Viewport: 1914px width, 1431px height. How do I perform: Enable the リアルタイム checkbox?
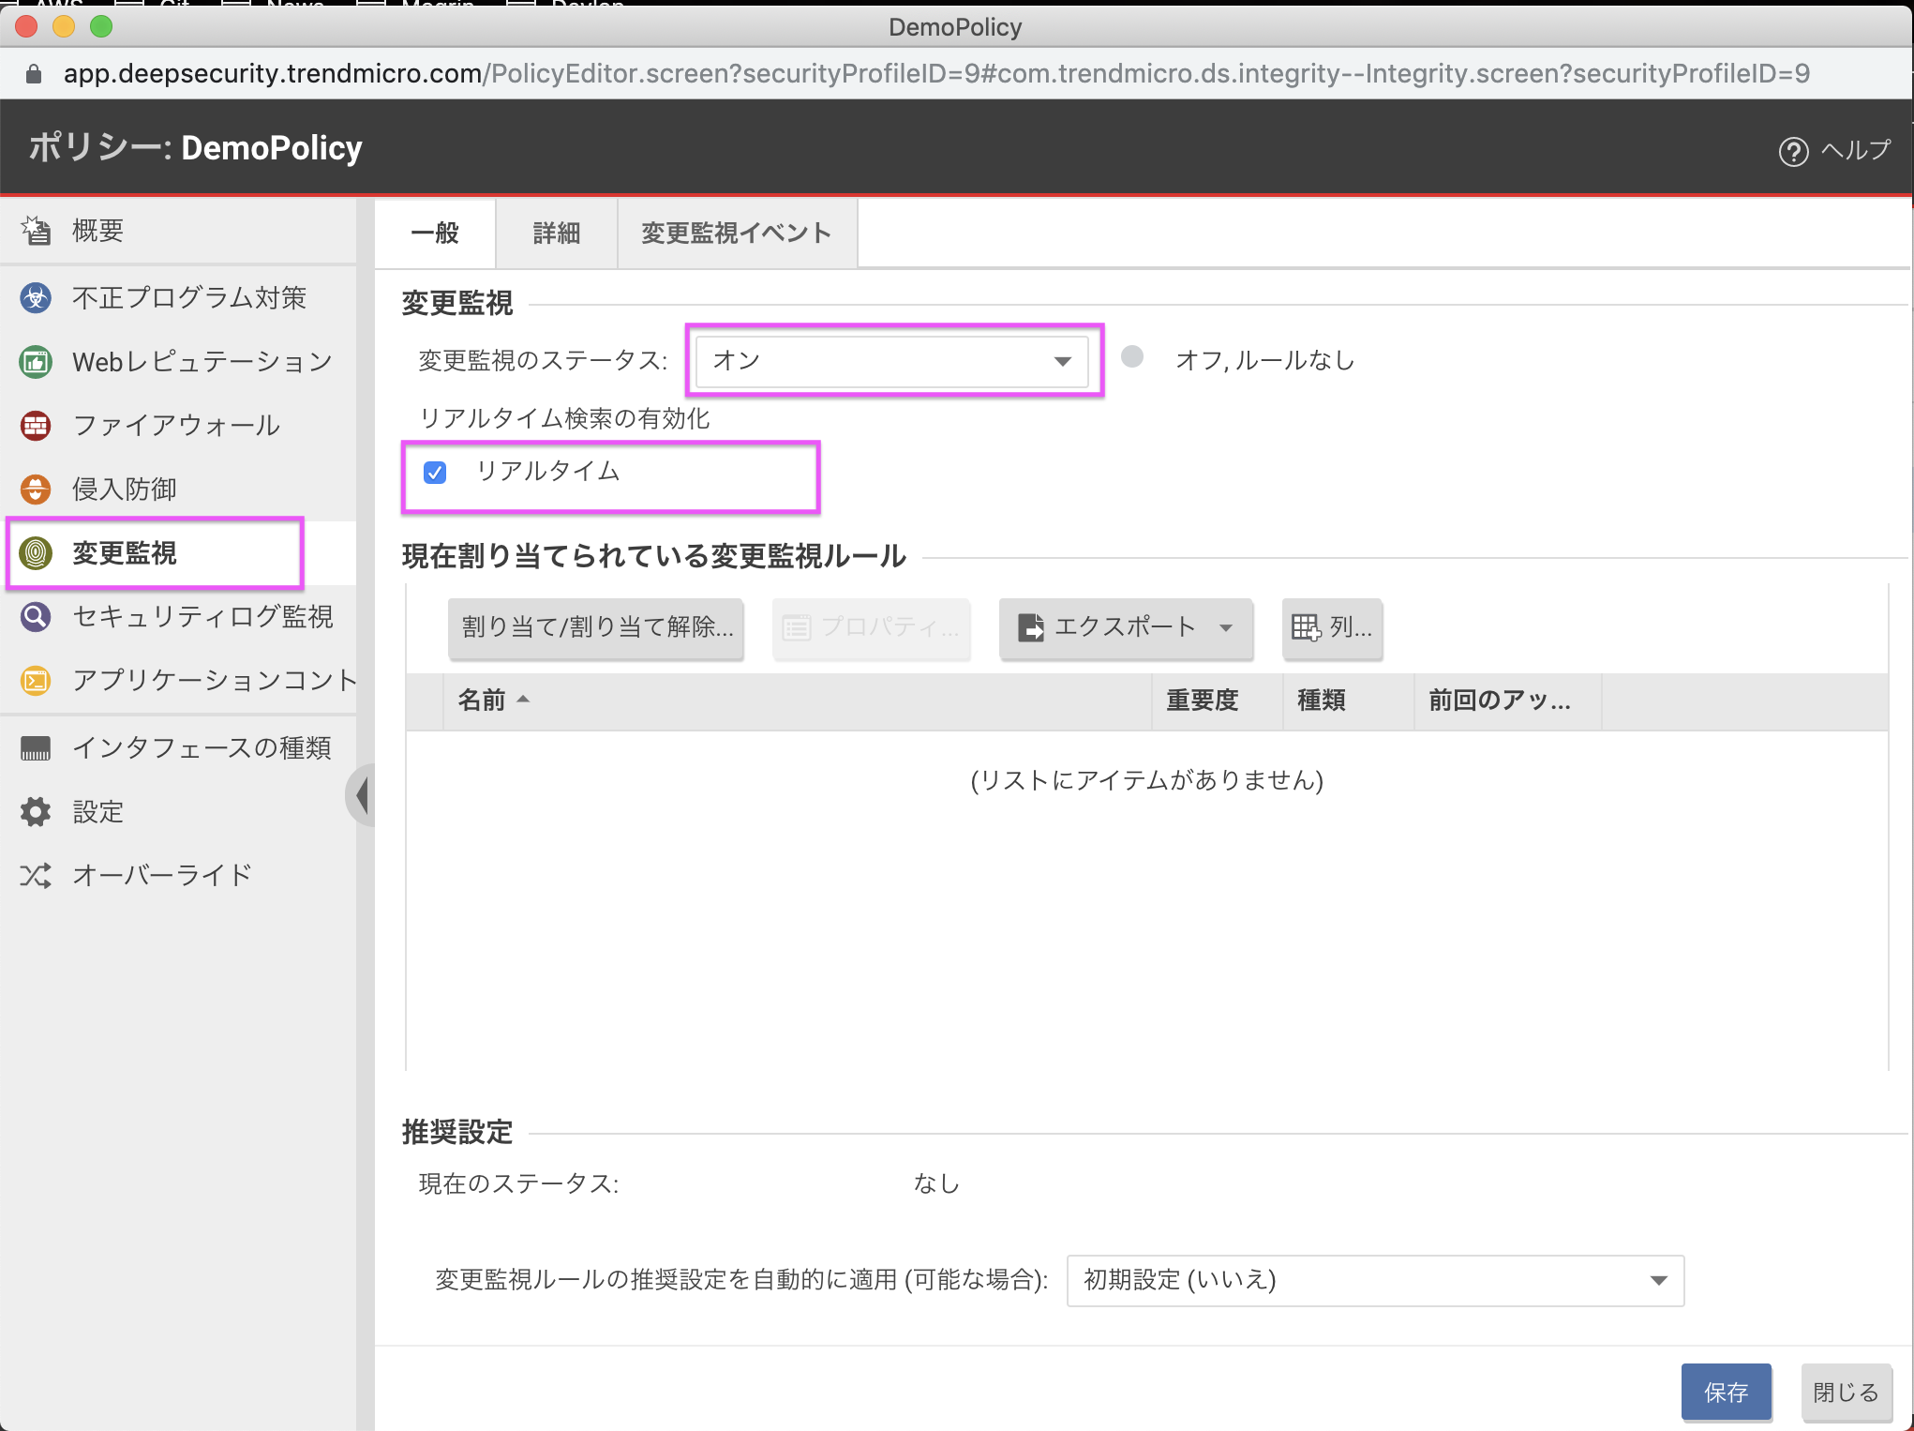(435, 473)
